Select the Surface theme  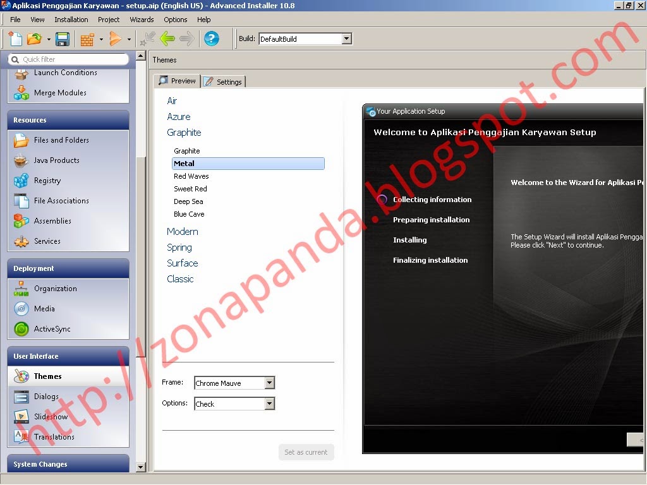[x=183, y=263]
